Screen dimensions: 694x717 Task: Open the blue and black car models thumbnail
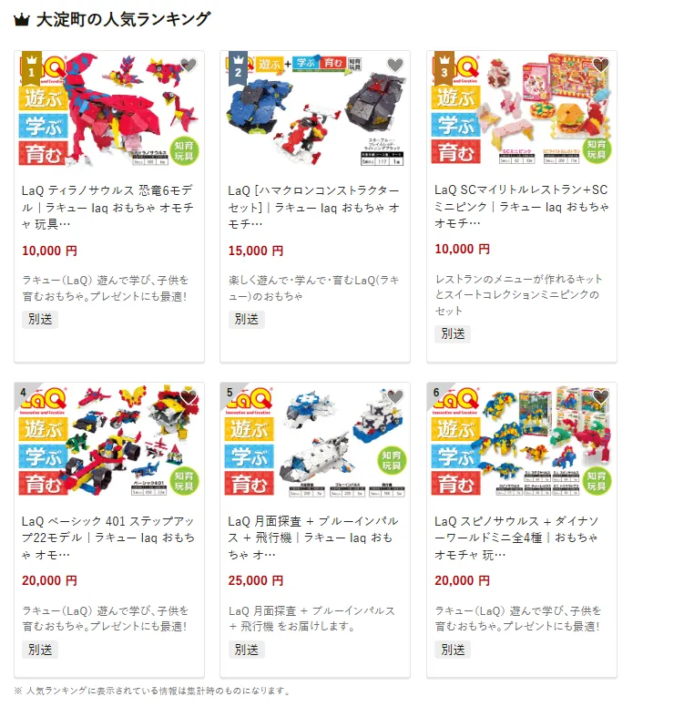[315, 108]
